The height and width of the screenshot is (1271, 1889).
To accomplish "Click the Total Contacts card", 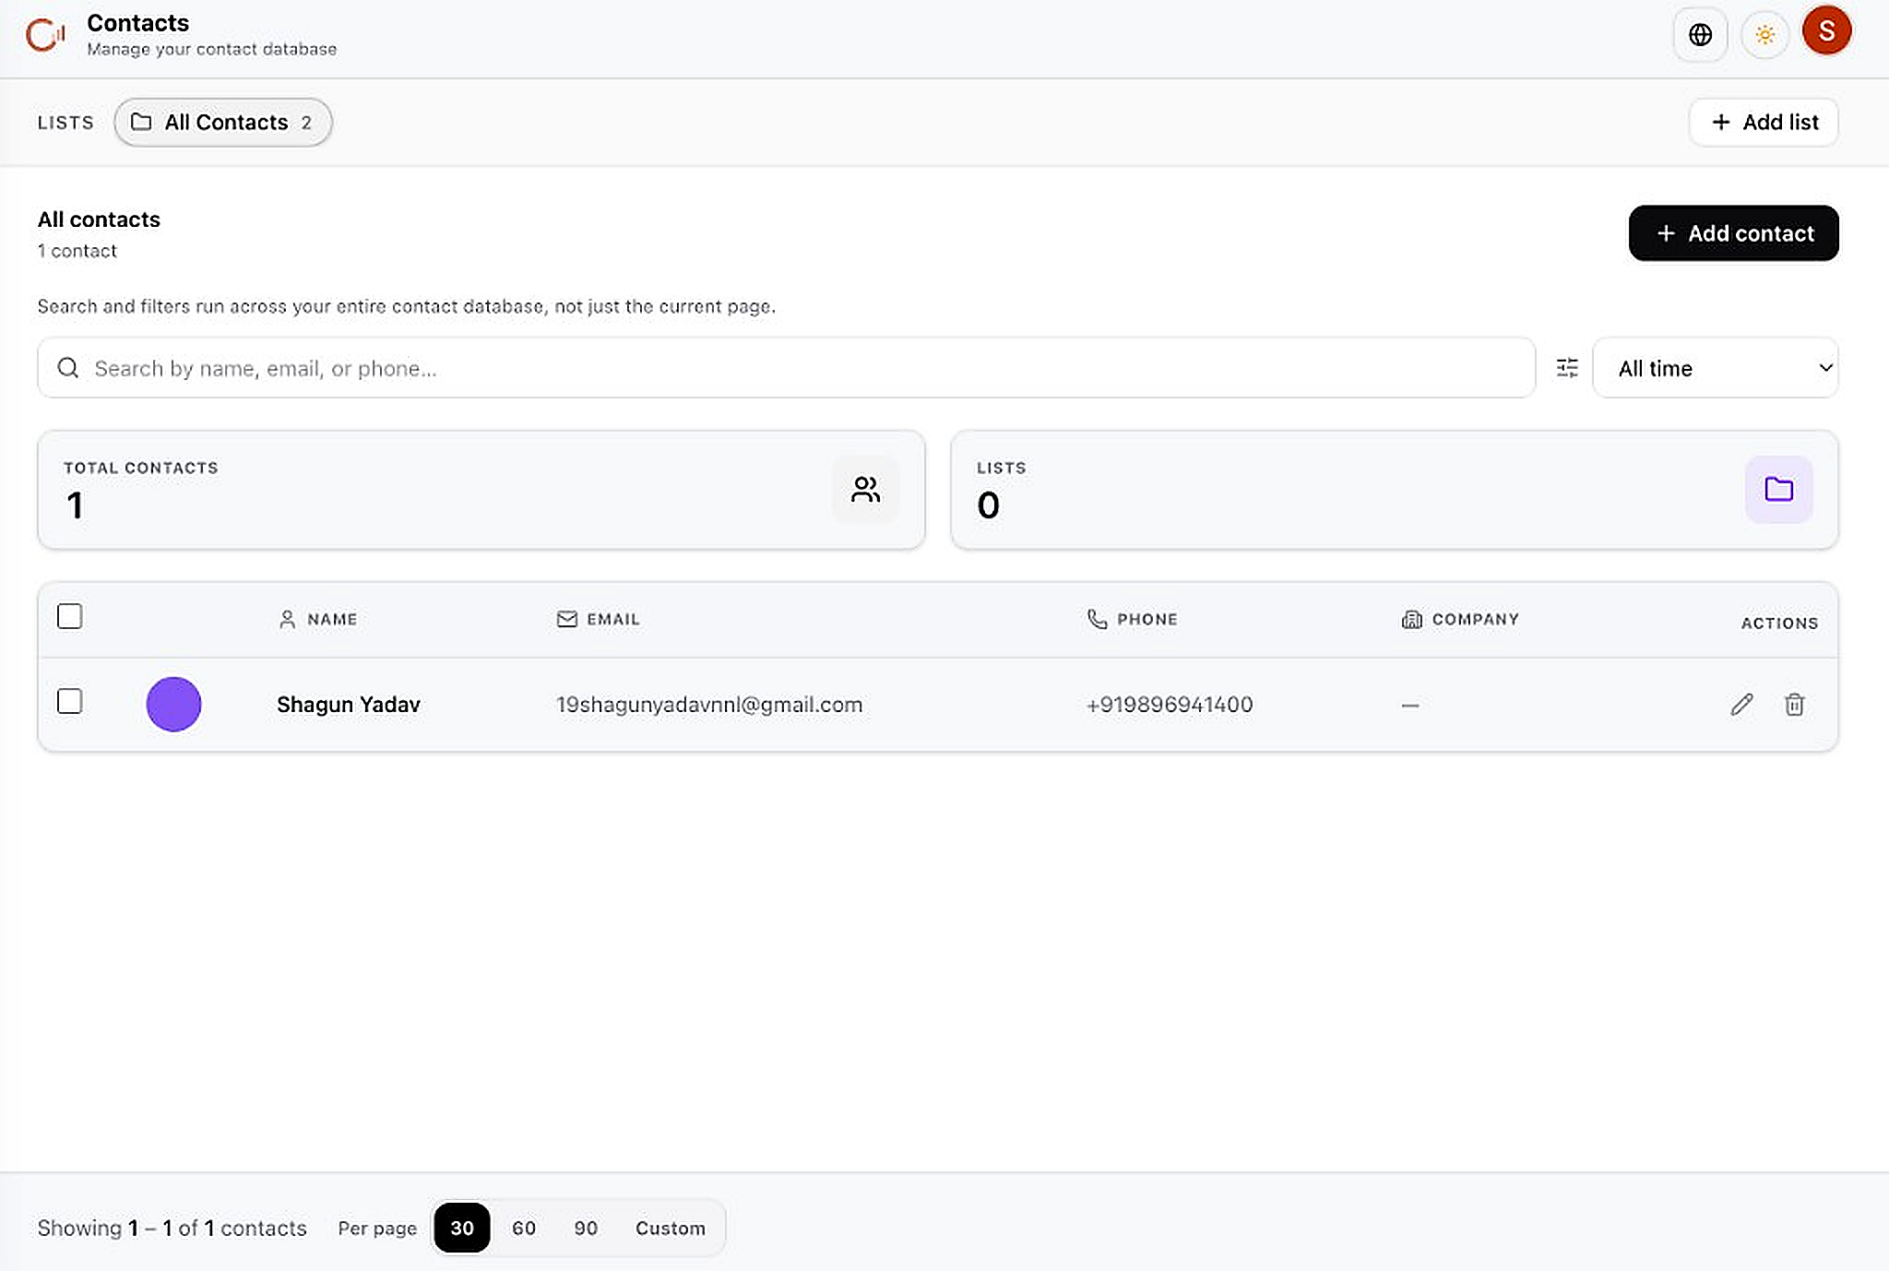I will point(481,490).
